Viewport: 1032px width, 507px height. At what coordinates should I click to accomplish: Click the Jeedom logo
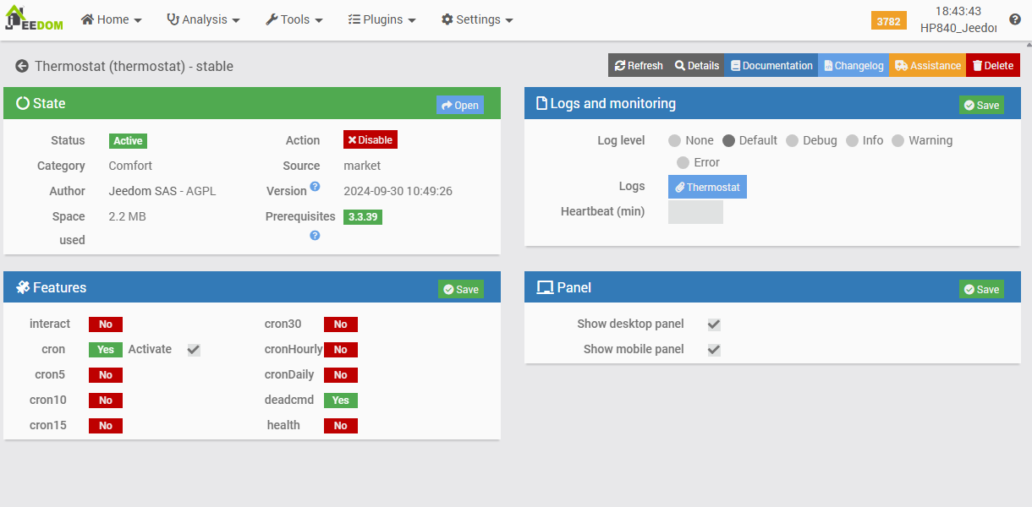coord(34,19)
